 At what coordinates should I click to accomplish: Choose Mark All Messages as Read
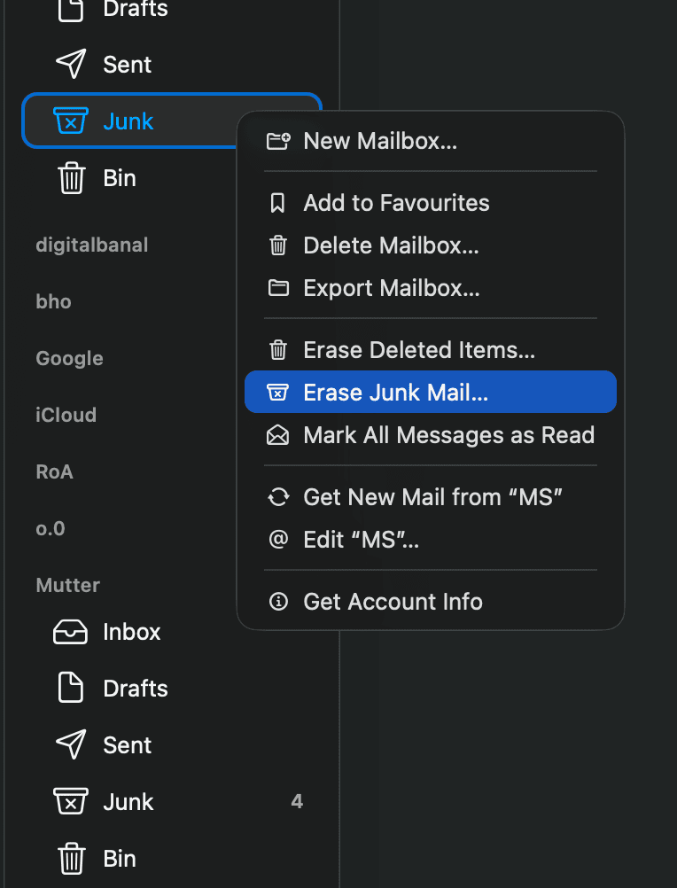click(430, 435)
